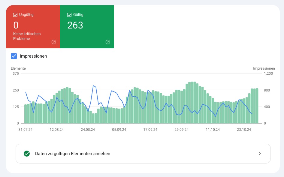Click the checkbox icon inside the Gültig header
Screen dimensions: 284x177
[x=69, y=14]
